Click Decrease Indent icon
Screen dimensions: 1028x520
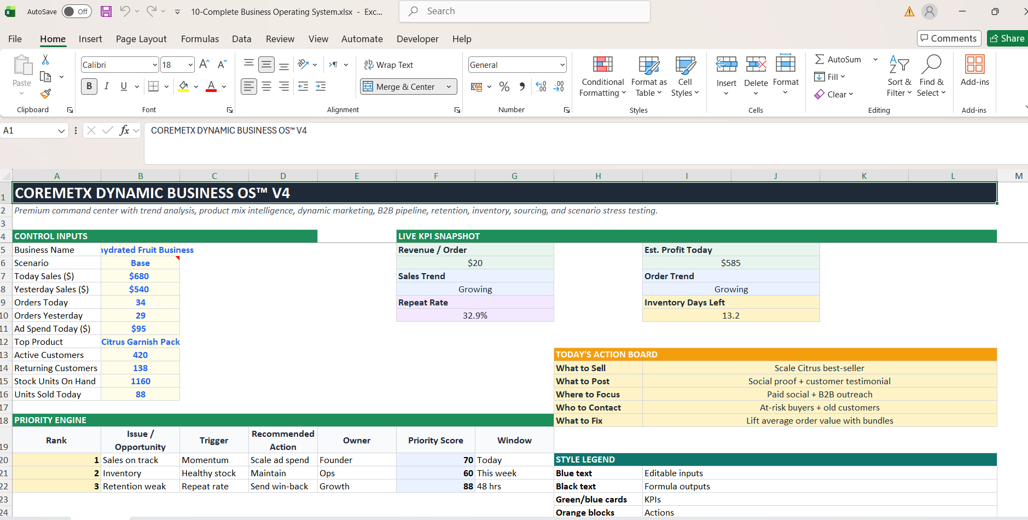pos(303,86)
